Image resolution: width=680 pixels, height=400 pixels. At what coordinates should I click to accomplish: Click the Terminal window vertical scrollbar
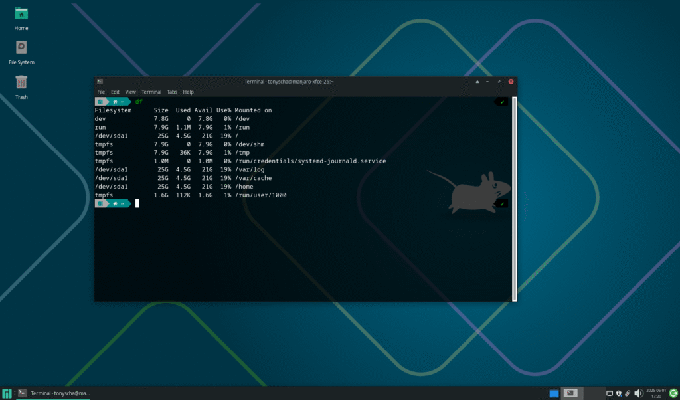click(x=515, y=199)
